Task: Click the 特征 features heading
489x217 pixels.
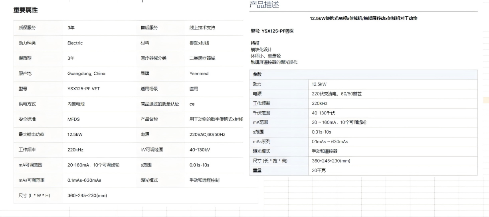Action: tap(255, 43)
